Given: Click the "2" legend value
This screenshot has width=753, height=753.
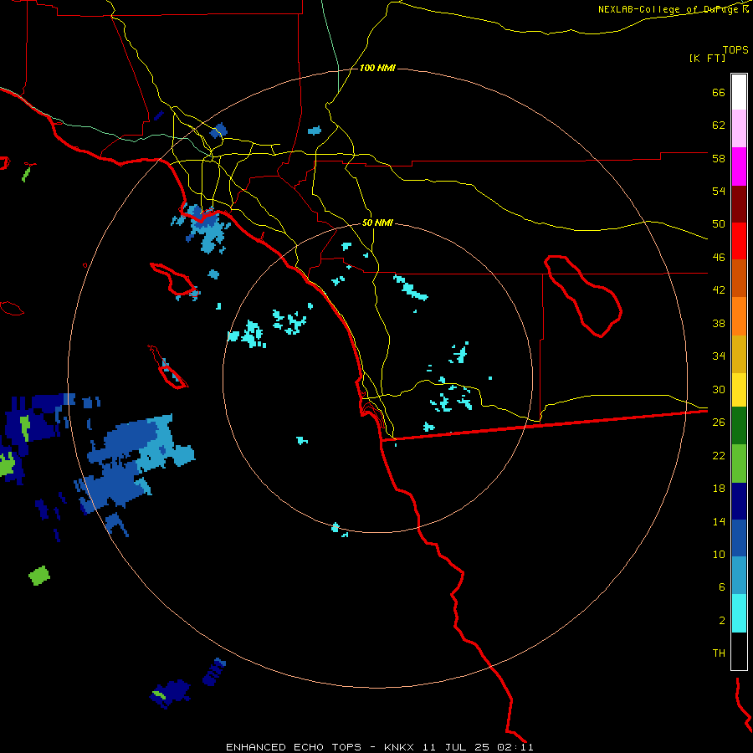Looking at the screenshot, I should 722,621.
